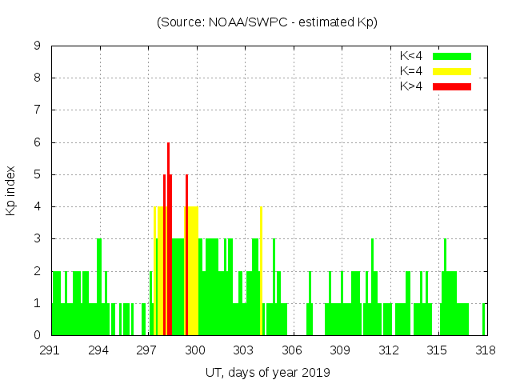Image resolution: width=512 pixels, height=384 pixels.
Task: Click the isolated green bar at day 318
Action: tap(484, 319)
